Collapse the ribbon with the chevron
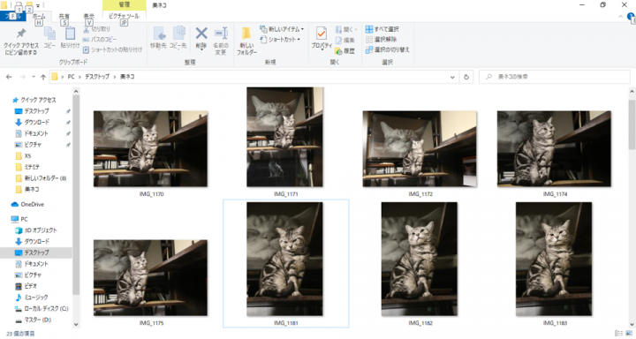 (x=620, y=17)
